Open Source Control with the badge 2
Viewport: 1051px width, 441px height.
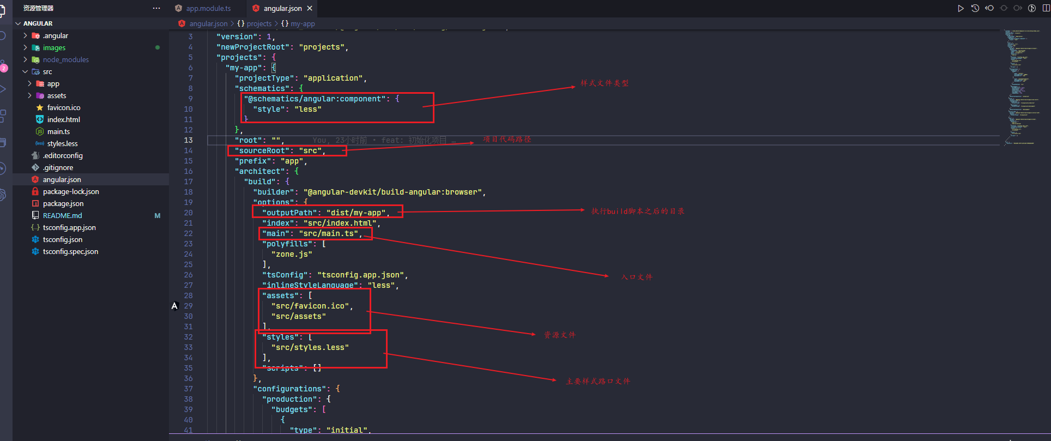[x=3, y=65]
